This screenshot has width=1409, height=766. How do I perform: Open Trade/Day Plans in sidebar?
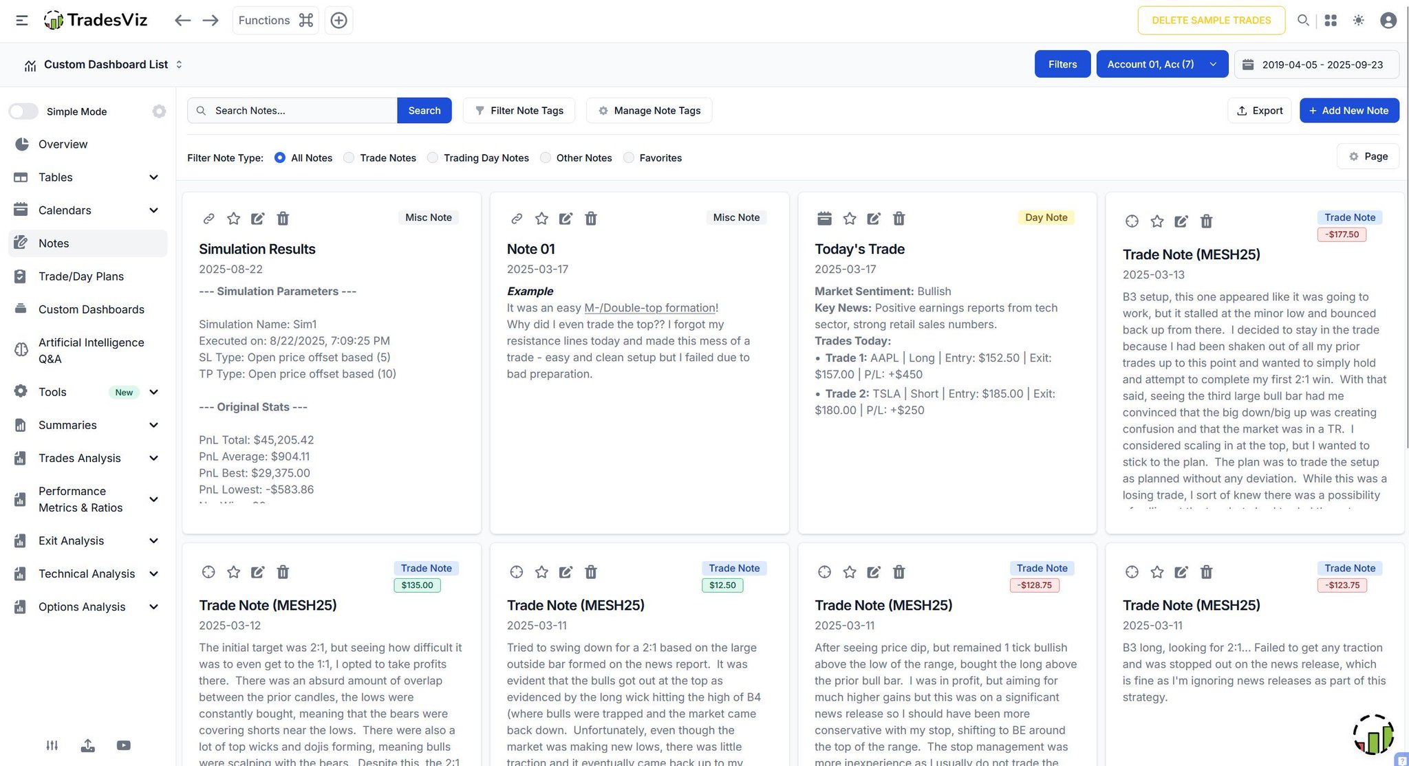(x=81, y=276)
